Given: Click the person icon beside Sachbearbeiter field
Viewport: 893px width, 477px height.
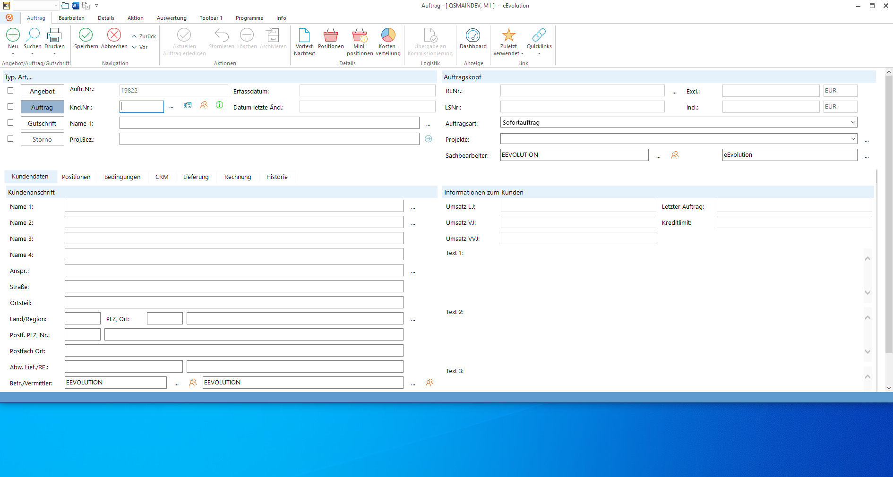Looking at the screenshot, I should coord(675,155).
